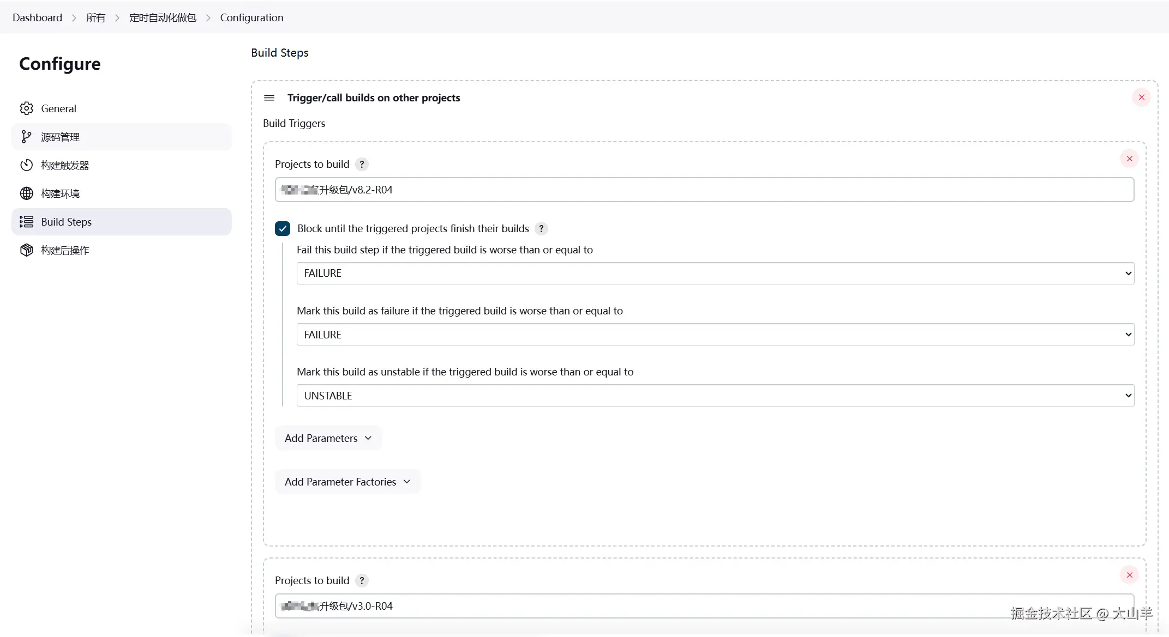Go to Build Steps sidebar section
1169x637 pixels.
click(67, 222)
